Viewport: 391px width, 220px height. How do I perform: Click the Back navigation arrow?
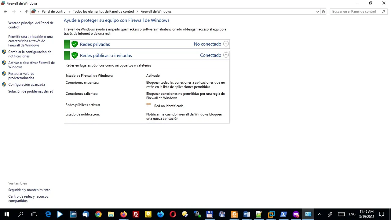pos(5,12)
